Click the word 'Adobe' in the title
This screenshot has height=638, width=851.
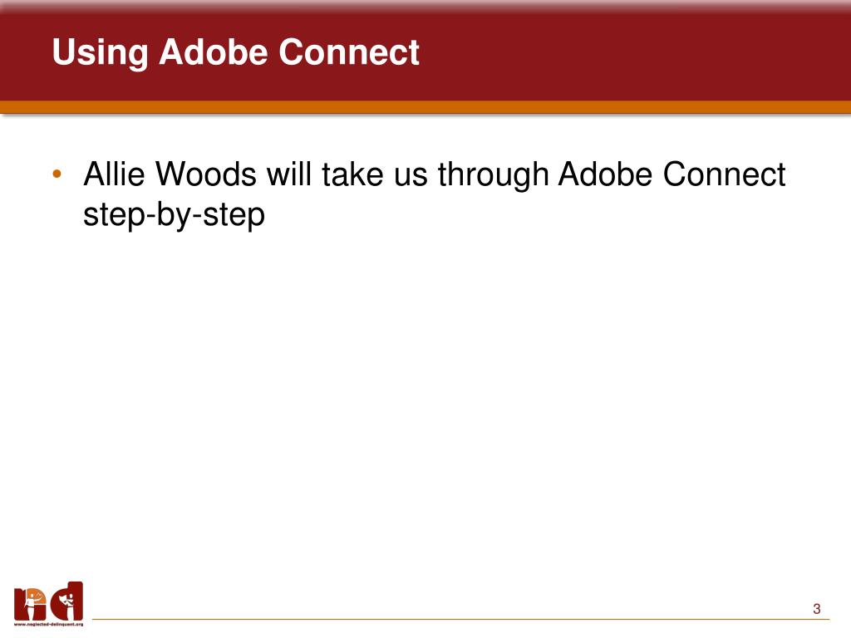pos(214,53)
